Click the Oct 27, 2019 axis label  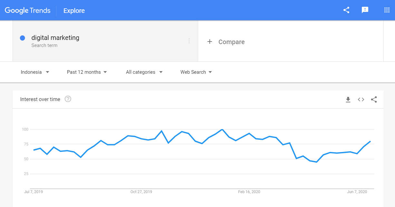point(141,192)
